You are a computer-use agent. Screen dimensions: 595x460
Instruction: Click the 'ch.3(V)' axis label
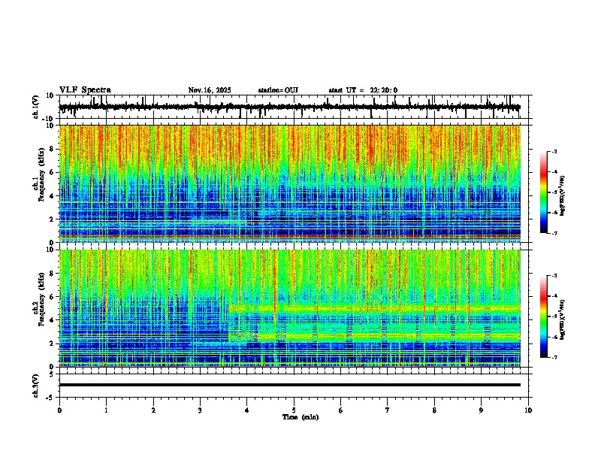(36, 386)
